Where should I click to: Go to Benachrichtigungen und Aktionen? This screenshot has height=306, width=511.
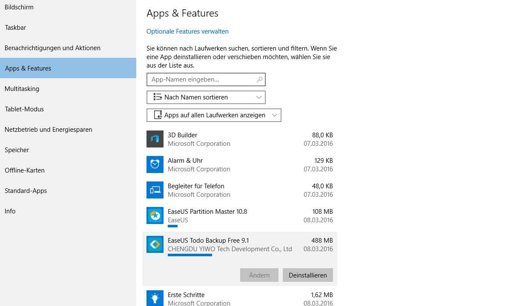[x=68, y=48]
